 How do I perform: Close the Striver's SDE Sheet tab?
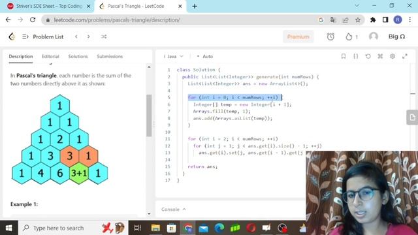(x=89, y=6)
